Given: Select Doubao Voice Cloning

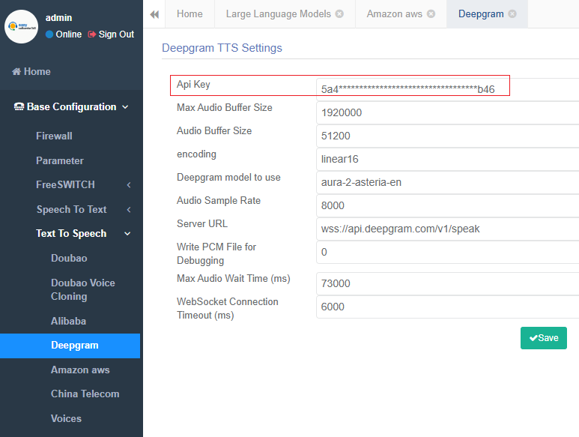Looking at the screenshot, I should coord(83,289).
